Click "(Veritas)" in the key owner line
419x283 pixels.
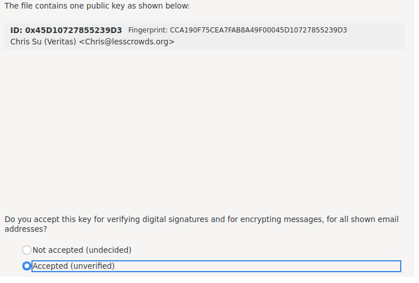[x=61, y=42]
